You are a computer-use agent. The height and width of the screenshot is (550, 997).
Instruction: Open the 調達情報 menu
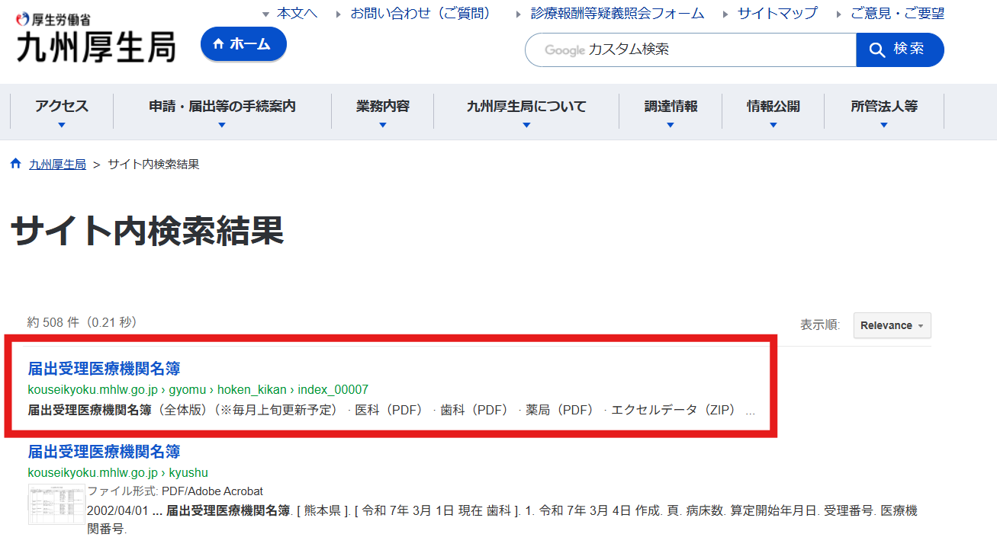click(x=671, y=111)
